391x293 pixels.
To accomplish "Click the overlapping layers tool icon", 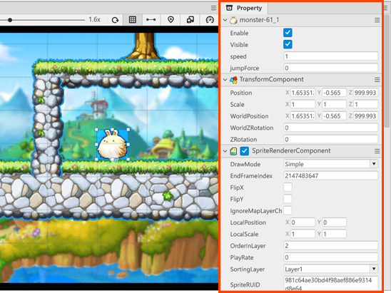I will (191, 20).
